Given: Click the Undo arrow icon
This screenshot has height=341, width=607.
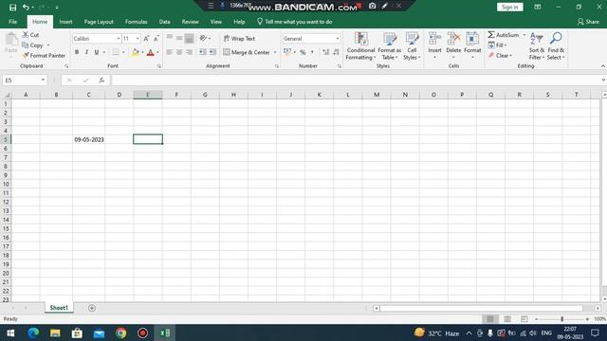Looking at the screenshot, I should tap(26, 7).
